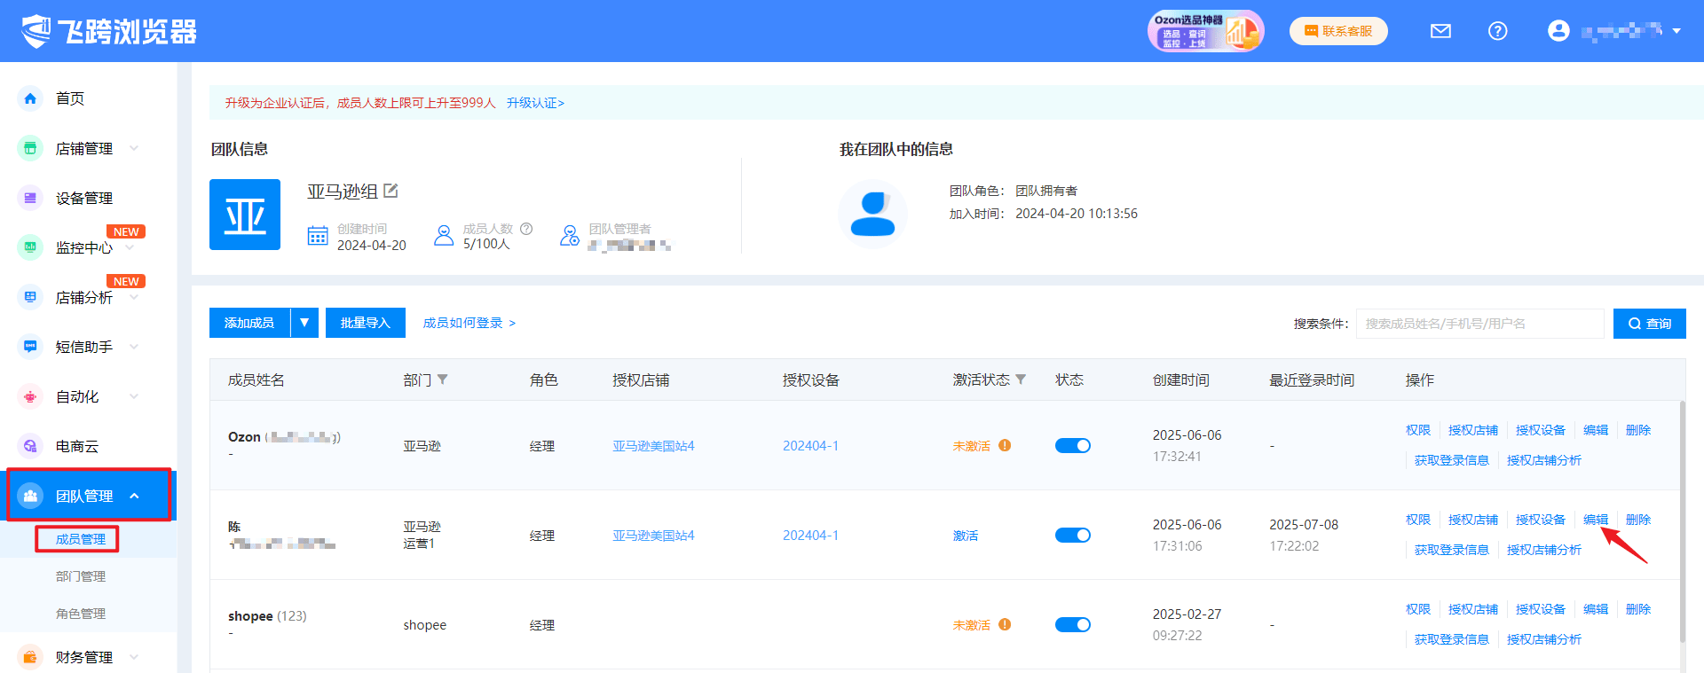The height and width of the screenshot is (673, 1704).
Task: Open the add member dropdown arrow
Action: (304, 323)
